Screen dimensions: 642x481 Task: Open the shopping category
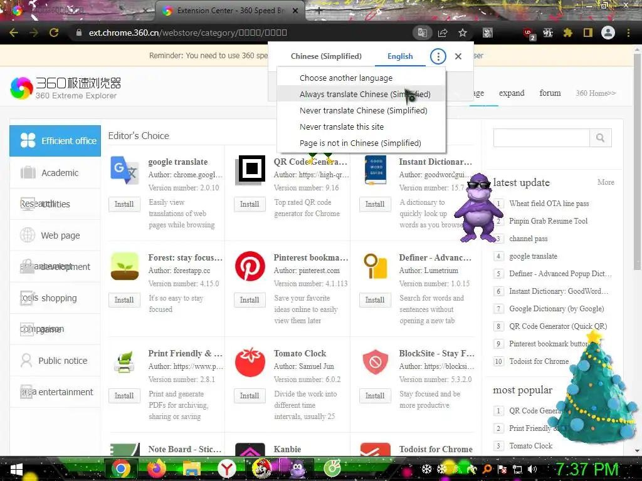coord(55,297)
